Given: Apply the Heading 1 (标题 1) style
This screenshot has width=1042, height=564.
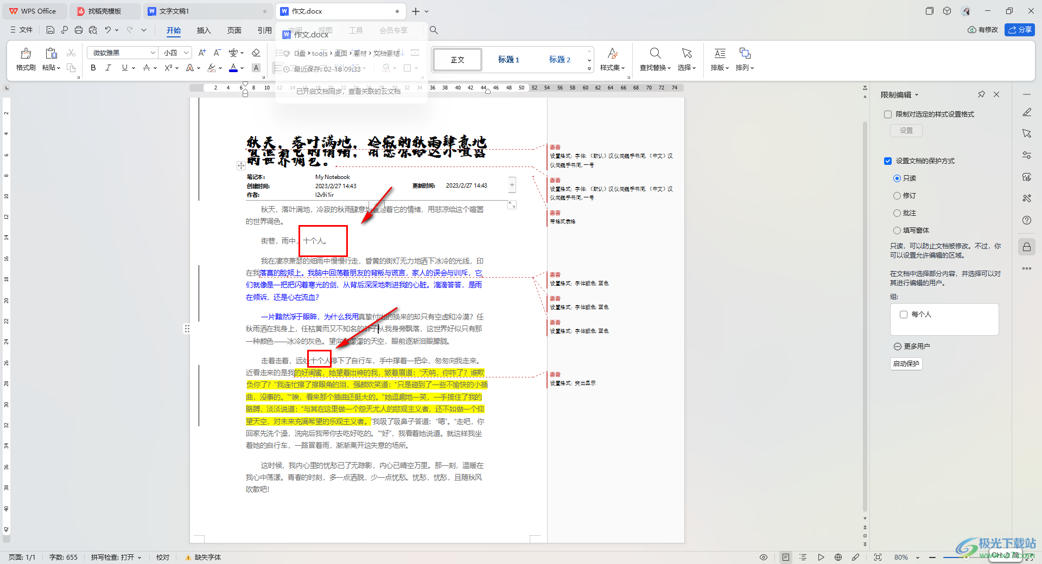Looking at the screenshot, I should click(x=509, y=60).
